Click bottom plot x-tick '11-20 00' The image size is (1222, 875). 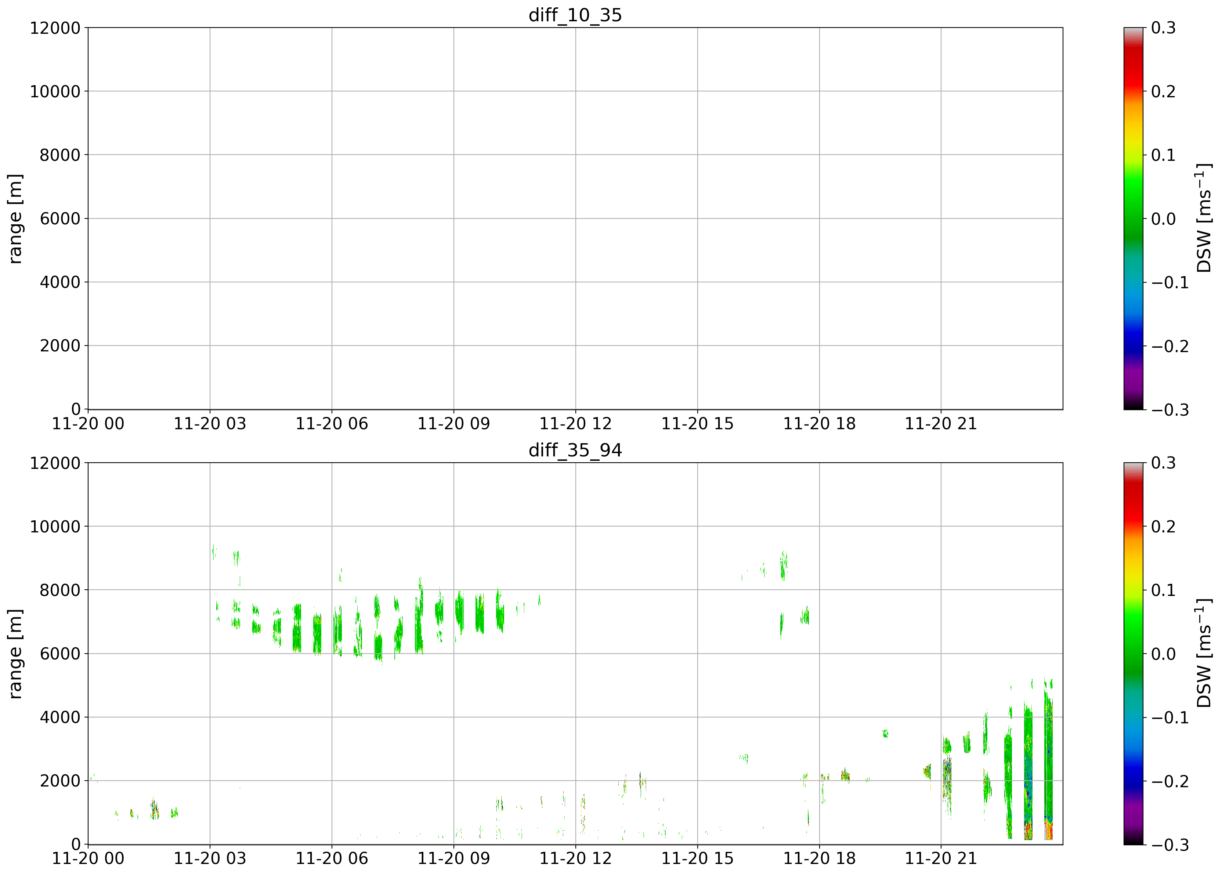[88, 858]
